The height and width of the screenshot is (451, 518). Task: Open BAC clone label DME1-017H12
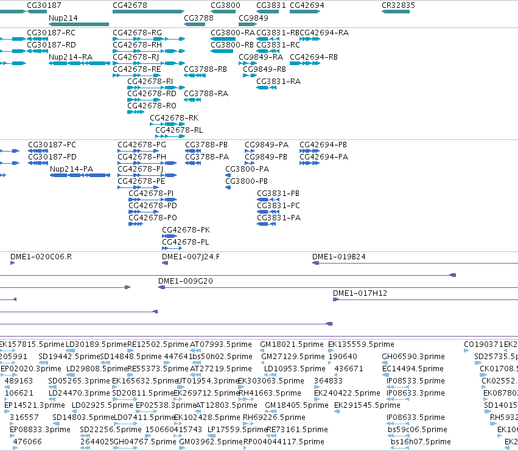click(360, 293)
